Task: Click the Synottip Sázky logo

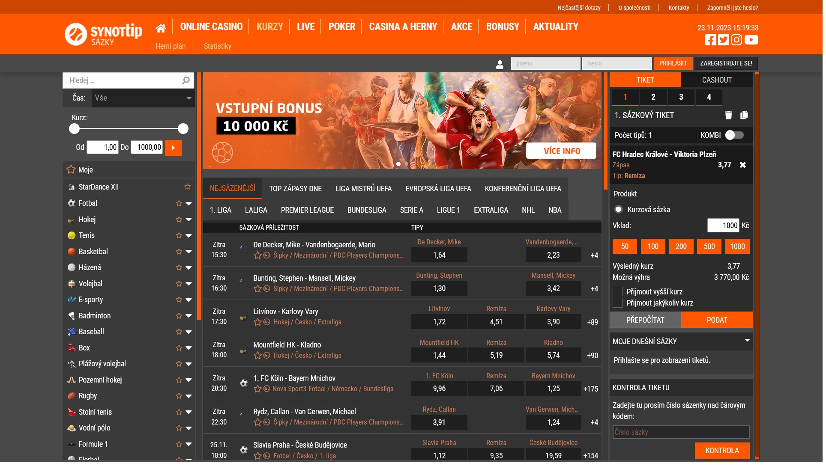Action: pyautogui.click(x=103, y=34)
